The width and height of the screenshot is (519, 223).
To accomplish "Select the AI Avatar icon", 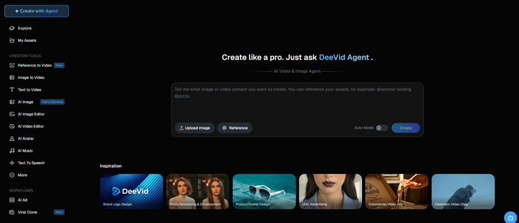I will click(12, 139).
